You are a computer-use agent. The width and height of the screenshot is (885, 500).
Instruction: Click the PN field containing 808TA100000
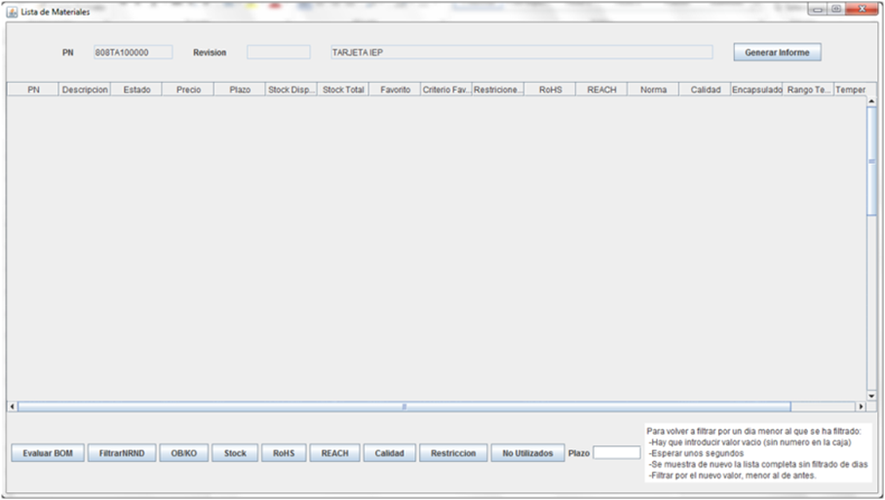click(x=133, y=53)
